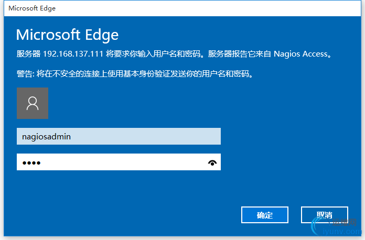Place cursor after nagiosadmin text

[x=71, y=137]
